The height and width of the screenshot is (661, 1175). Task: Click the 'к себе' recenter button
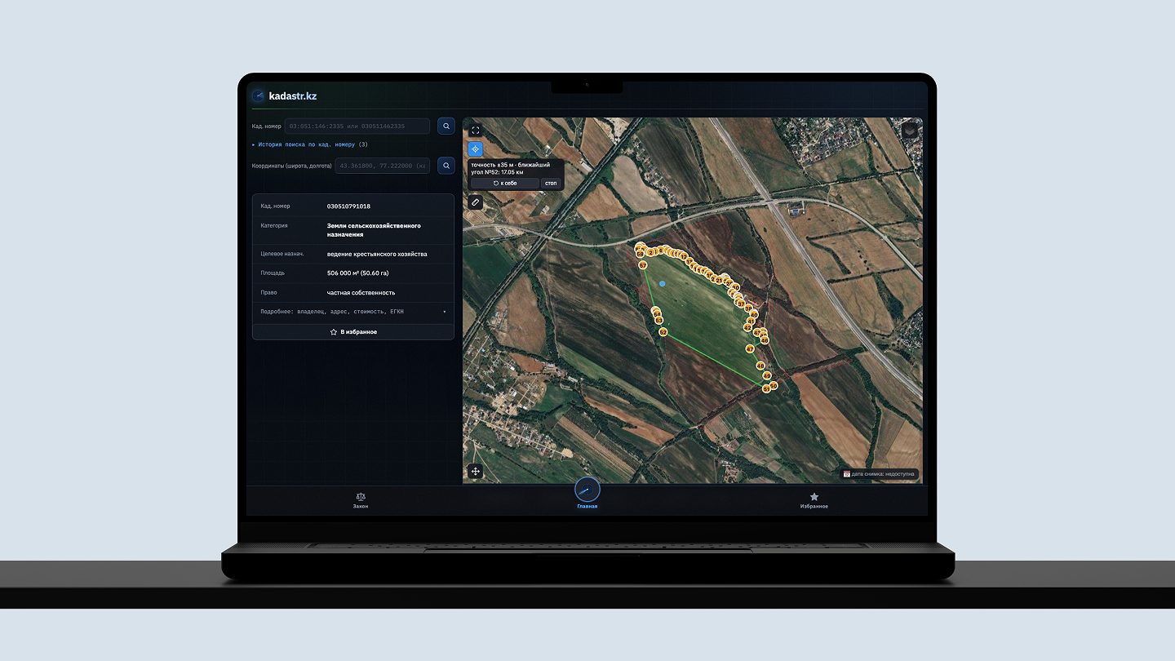[x=505, y=183]
